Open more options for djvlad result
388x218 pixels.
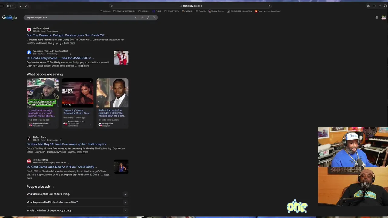(x=61, y=31)
